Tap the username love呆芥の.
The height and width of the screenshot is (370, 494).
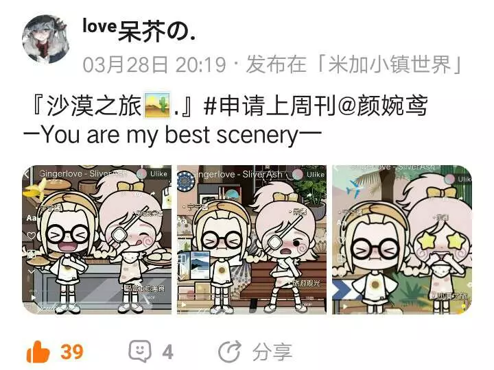[139, 30]
